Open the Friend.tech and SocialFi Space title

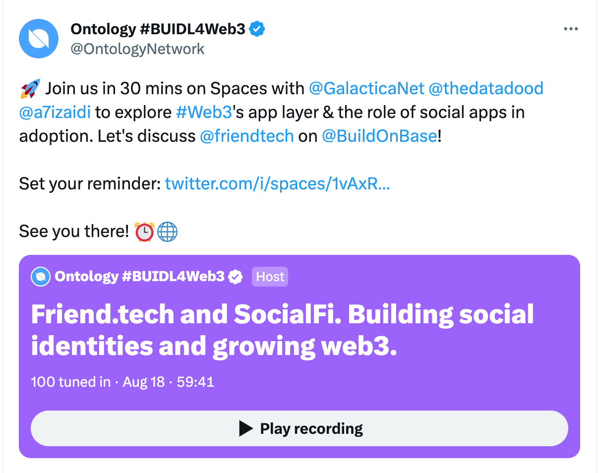[x=282, y=330]
